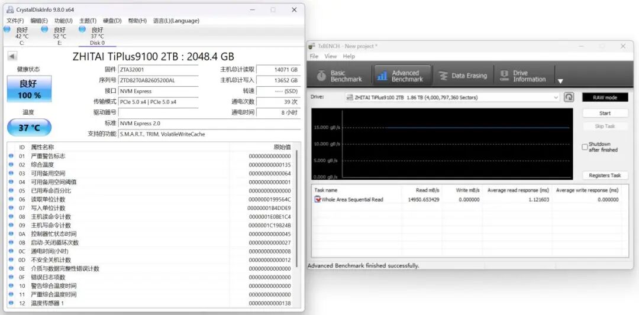Image resolution: width=639 pixels, height=315 pixels.
Task: Click the previous disk arrow button
Action: point(12,56)
